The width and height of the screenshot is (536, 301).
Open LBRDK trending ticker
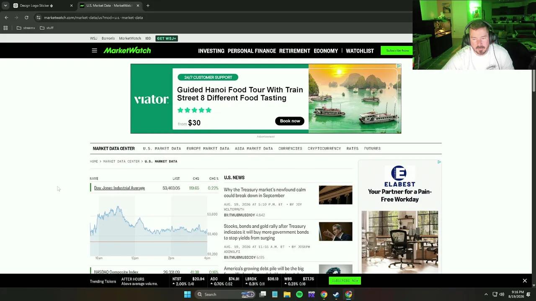tap(262, 281)
